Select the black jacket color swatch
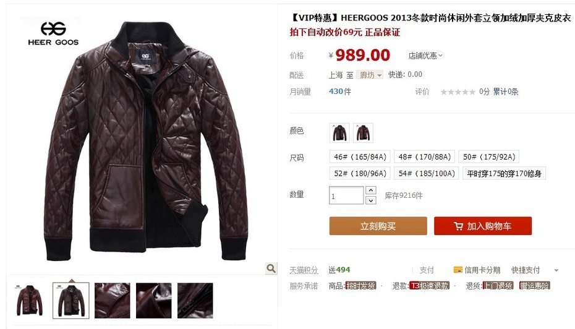 click(x=339, y=133)
